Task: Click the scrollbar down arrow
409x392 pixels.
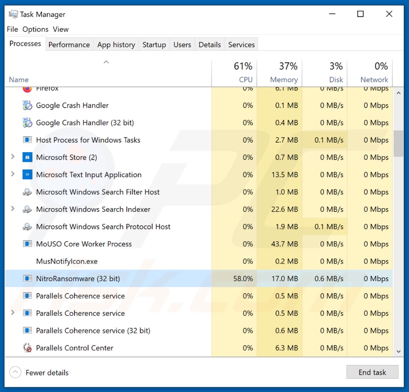Action: pyautogui.click(x=398, y=351)
